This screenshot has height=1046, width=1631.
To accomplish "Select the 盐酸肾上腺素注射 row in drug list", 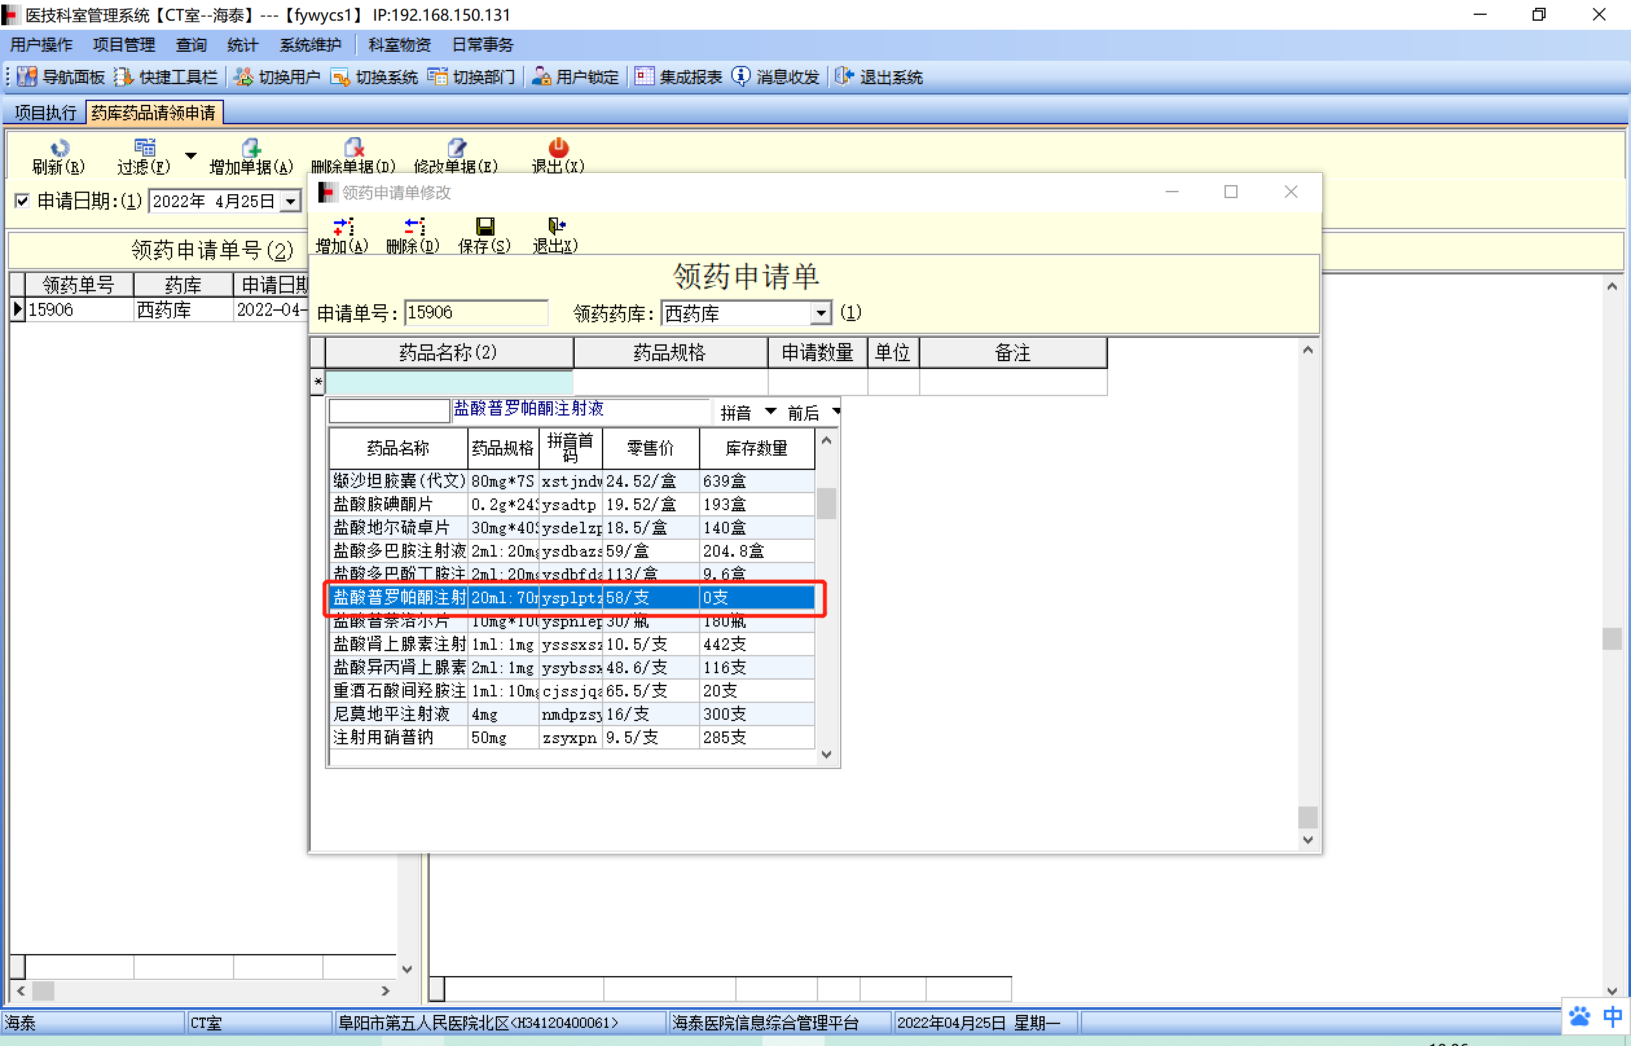I will coord(399,644).
